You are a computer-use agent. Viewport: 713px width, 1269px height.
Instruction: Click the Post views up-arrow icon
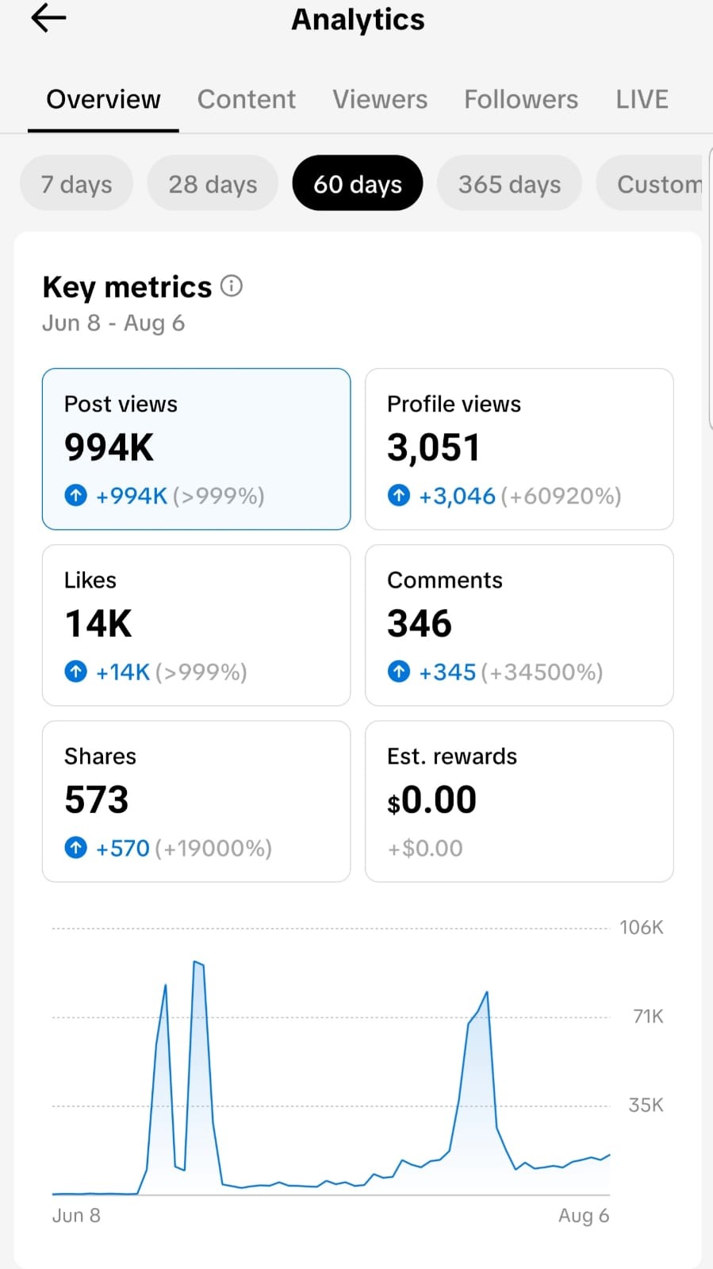(x=75, y=496)
